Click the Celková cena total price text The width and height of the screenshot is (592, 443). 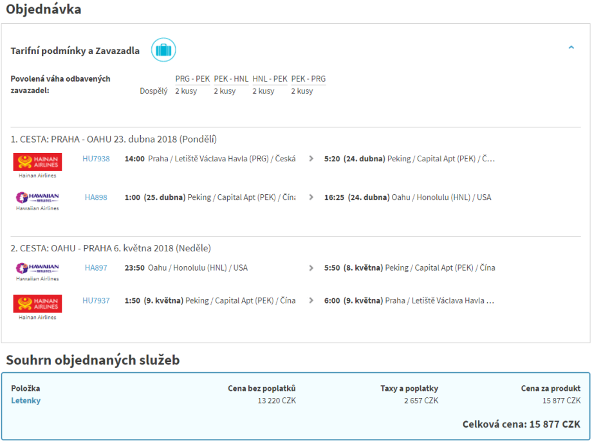point(521,424)
